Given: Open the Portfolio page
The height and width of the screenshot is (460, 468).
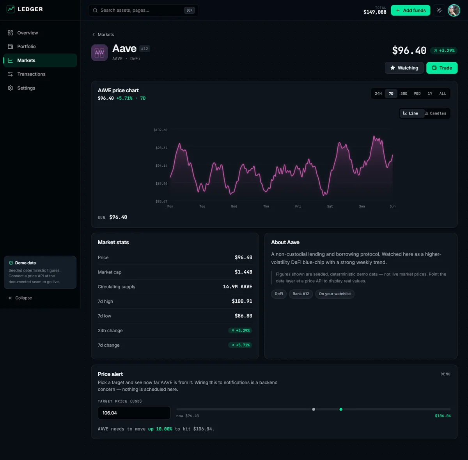Looking at the screenshot, I should point(40,46).
